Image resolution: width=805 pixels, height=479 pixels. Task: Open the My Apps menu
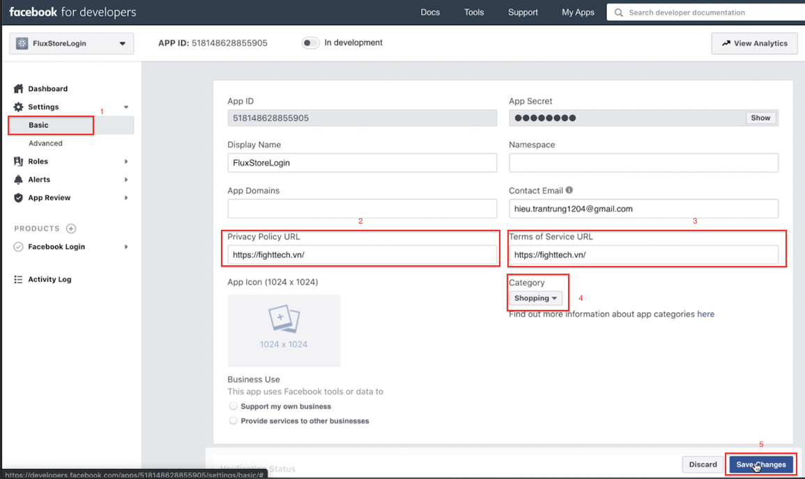pos(578,13)
